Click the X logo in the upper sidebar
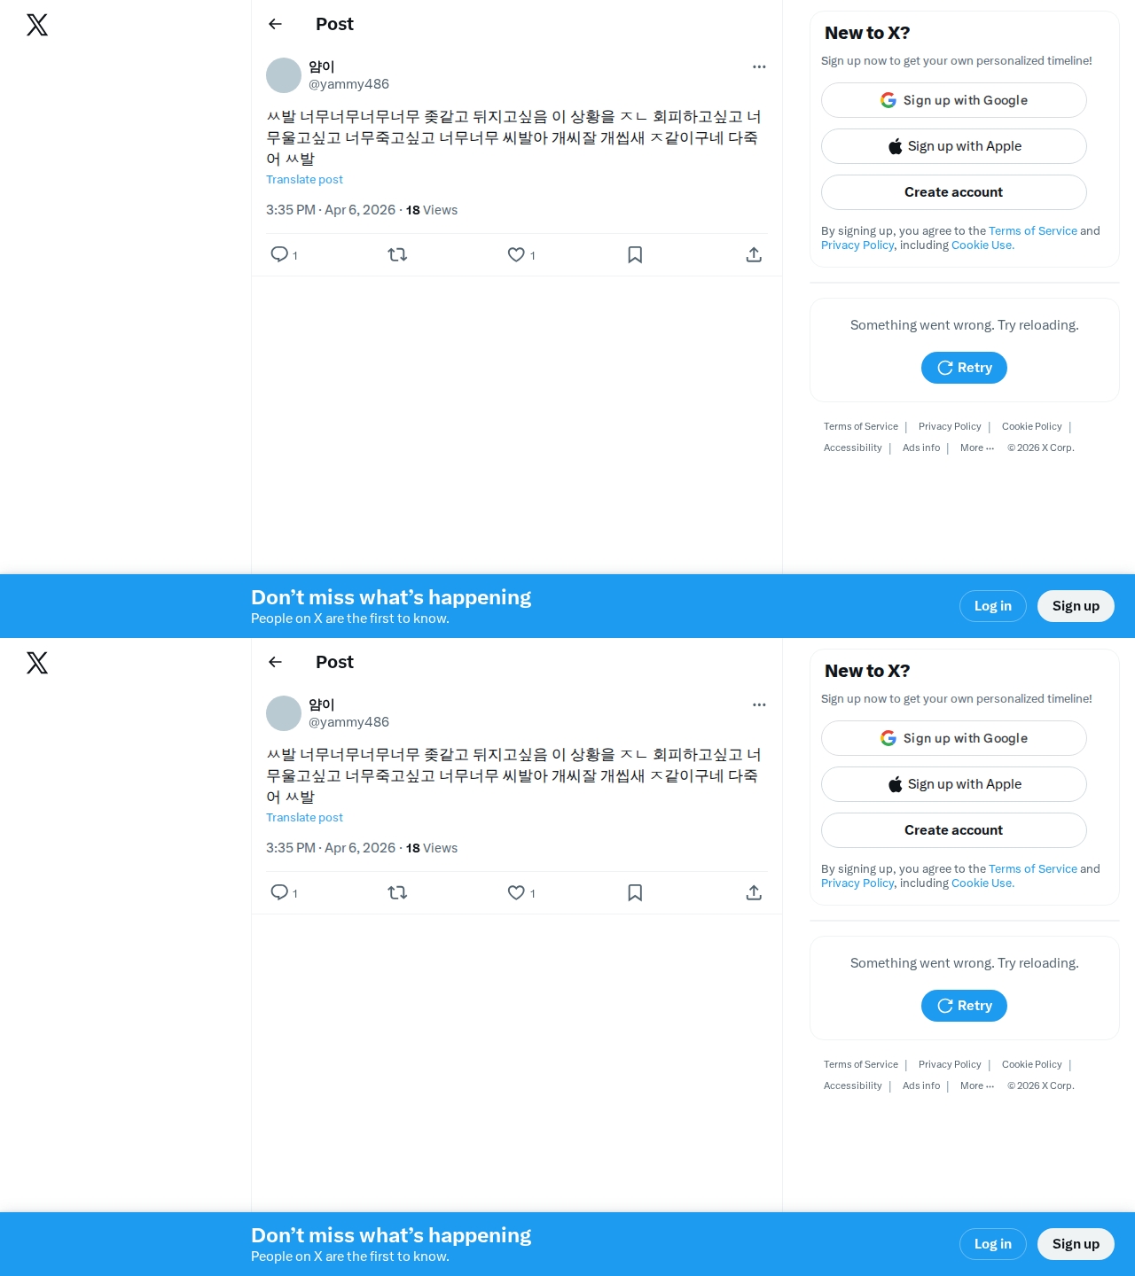This screenshot has width=1135, height=1276. (x=37, y=25)
